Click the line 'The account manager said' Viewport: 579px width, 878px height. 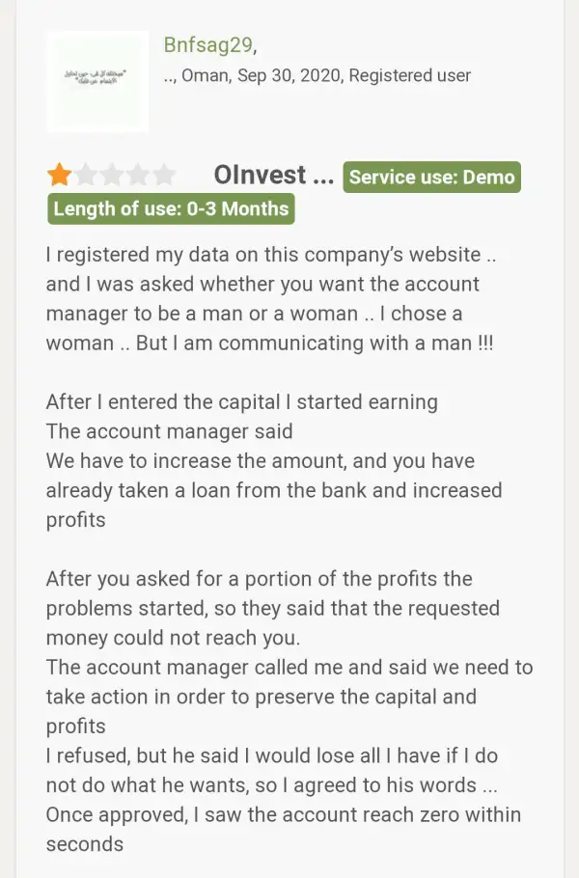click(169, 431)
